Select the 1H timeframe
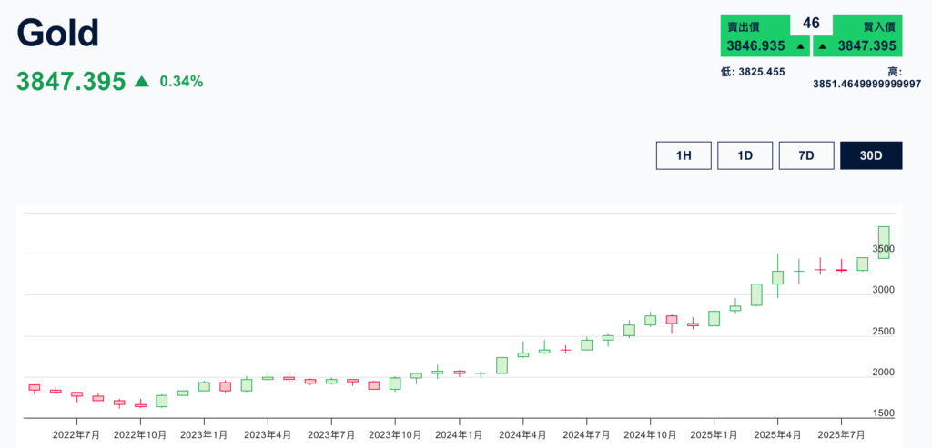932x448 pixels. coord(684,155)
